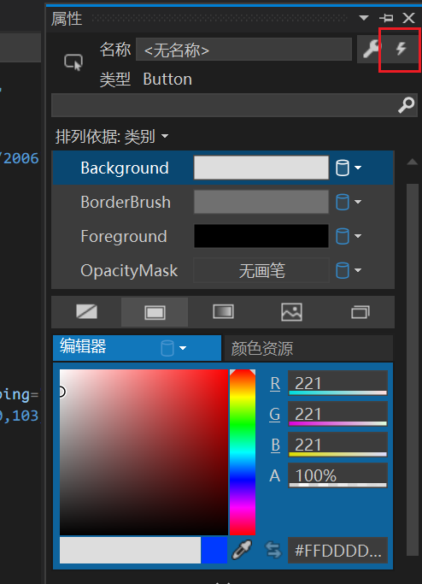This screenshot has width=422, height=584.
Task: Open the Properties window position menu arrow
Action: 364,17
